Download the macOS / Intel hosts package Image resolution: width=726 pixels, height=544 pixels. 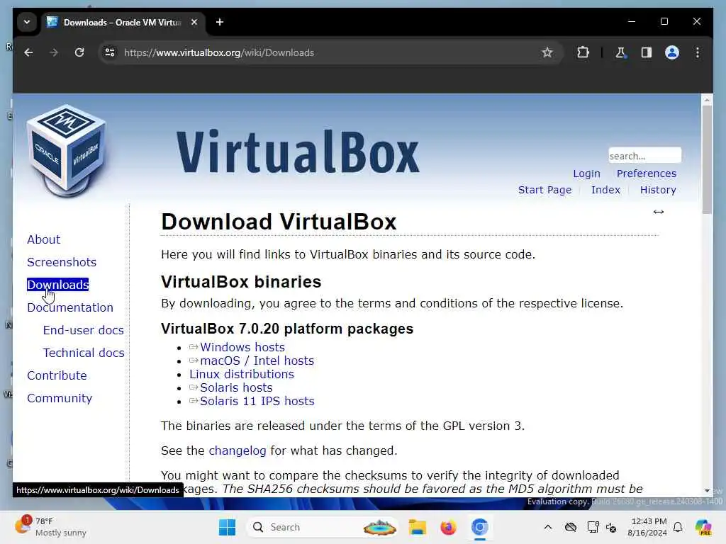[257, 361]
